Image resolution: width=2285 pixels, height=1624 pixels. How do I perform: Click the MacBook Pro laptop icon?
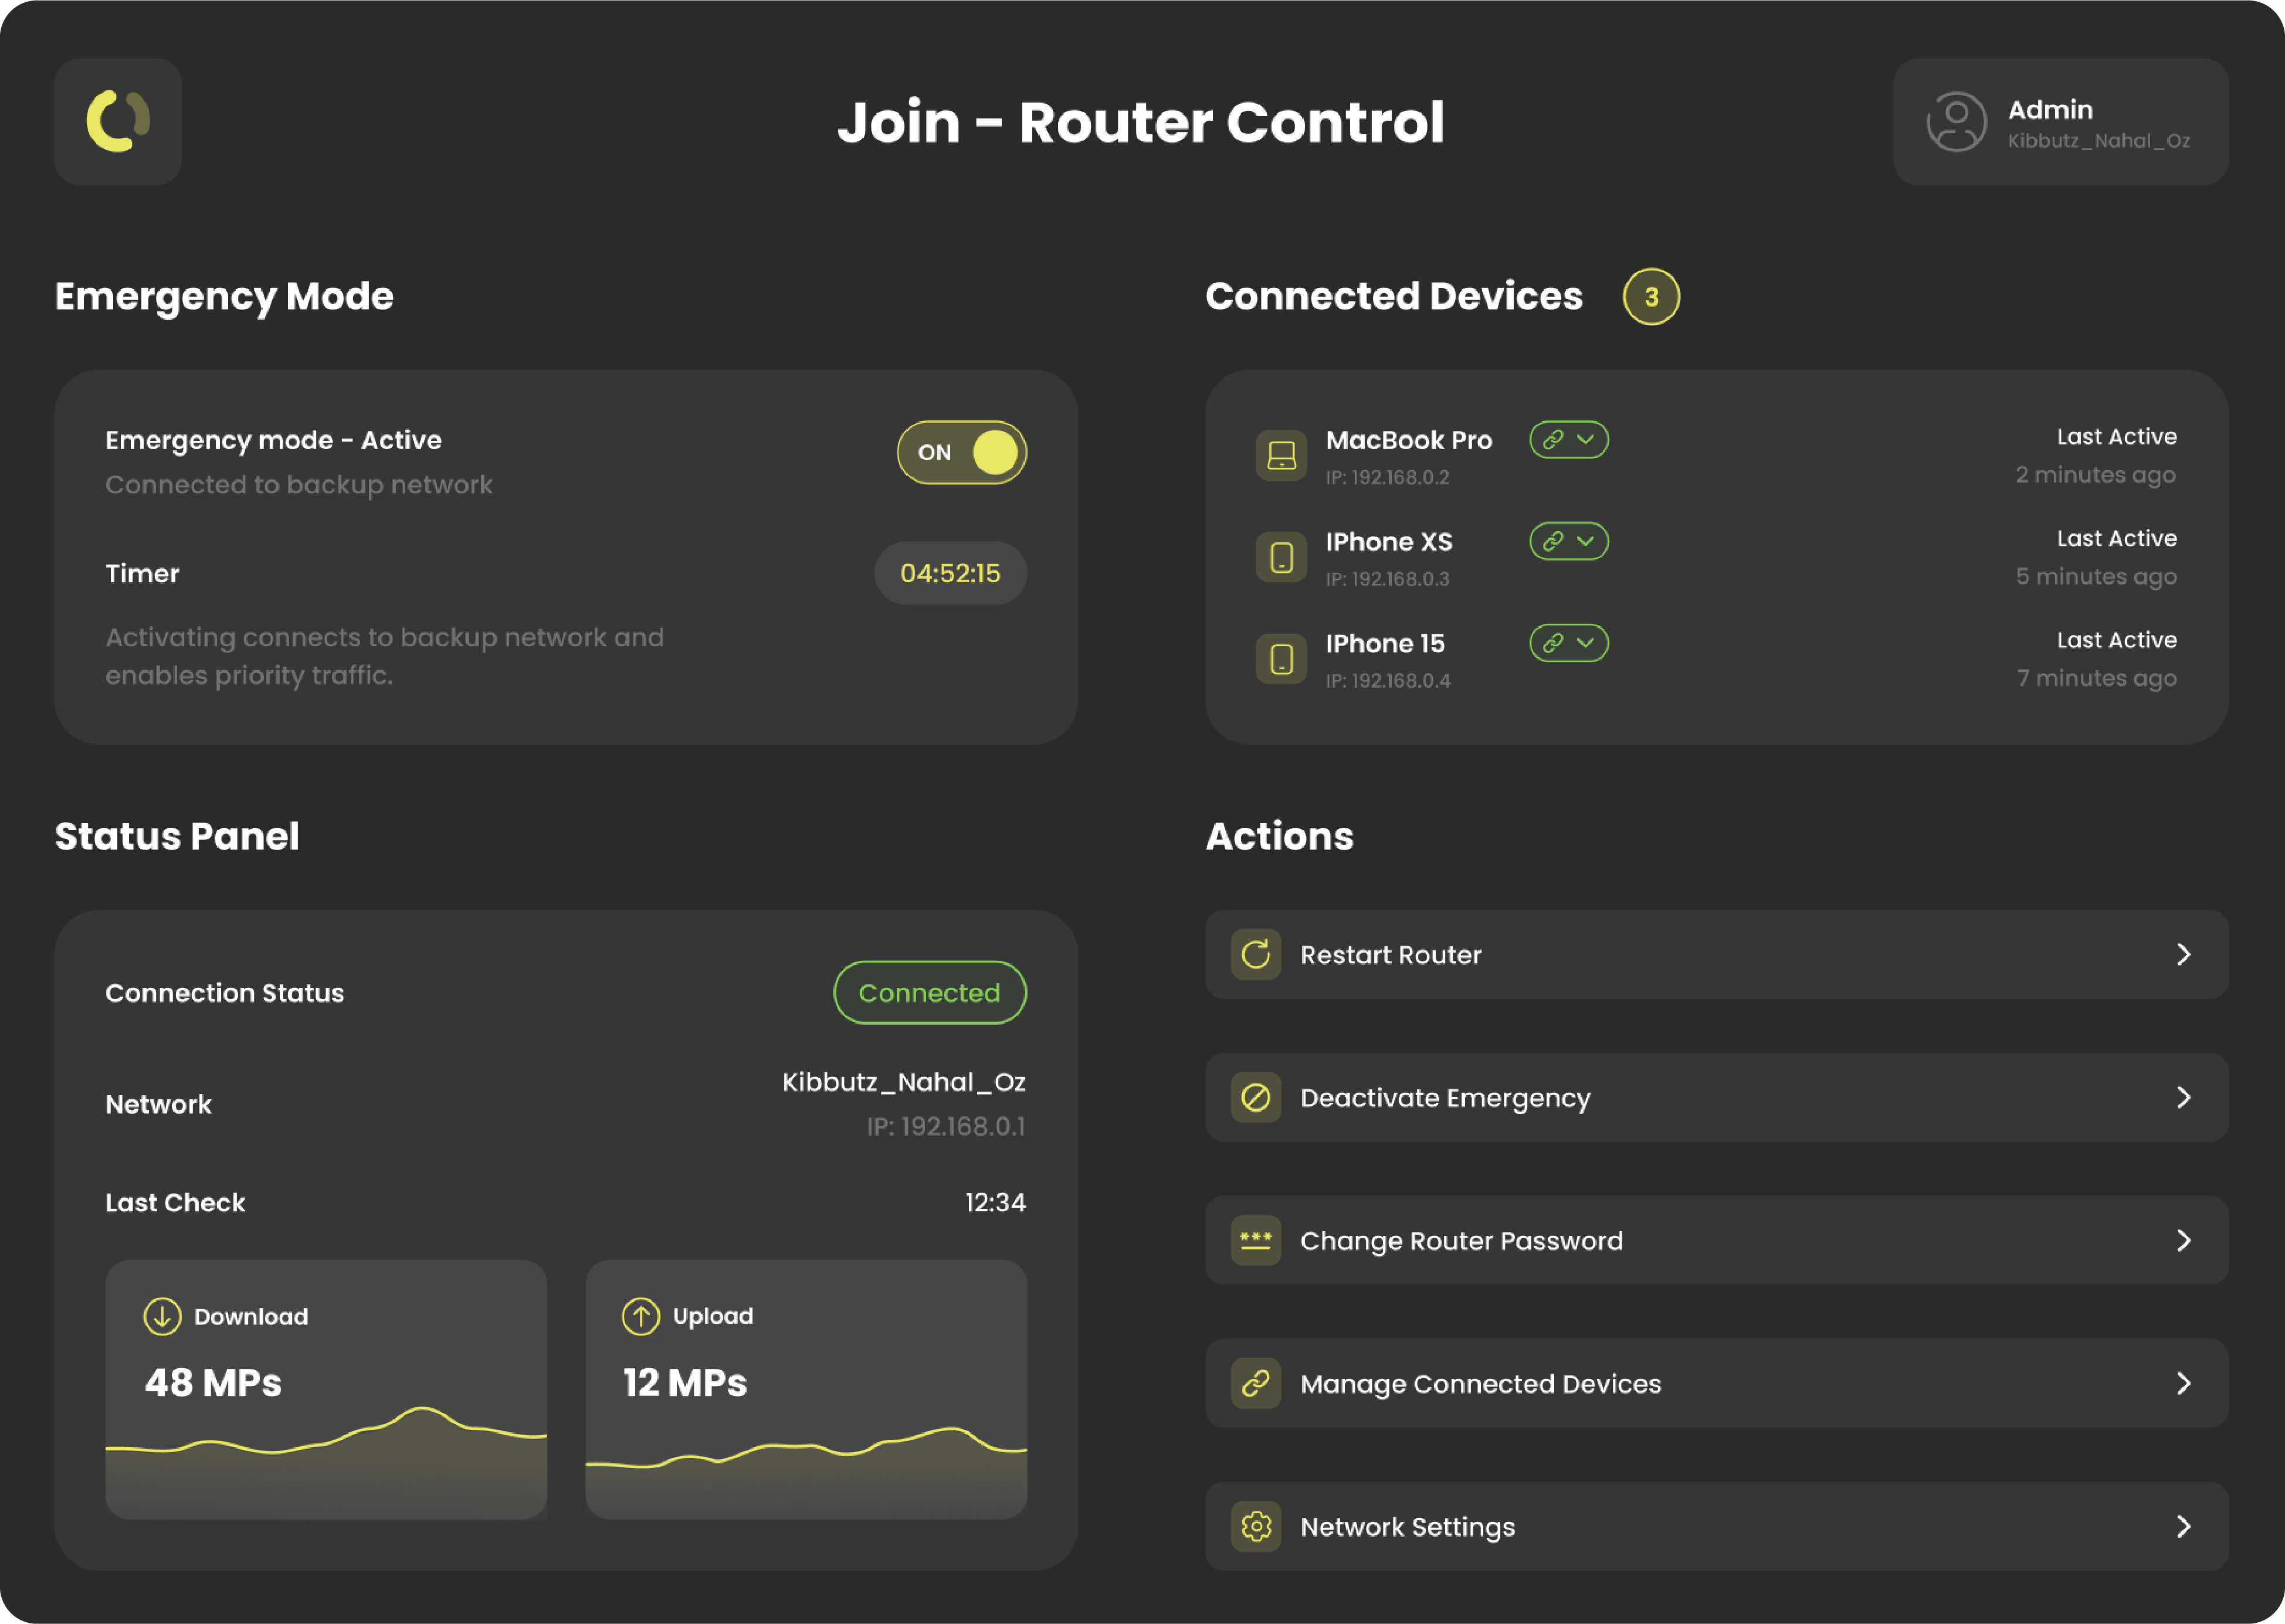click(x=1280, y=456)
